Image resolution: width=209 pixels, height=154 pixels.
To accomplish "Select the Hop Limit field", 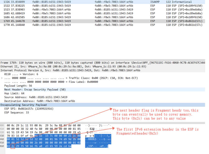I will tap(18, 93).
